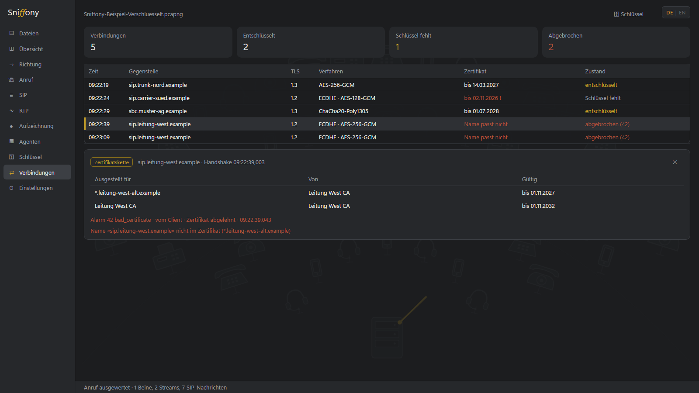
Task: Select the Abgebrochen summary card
Action: click(x=616, y=42)
